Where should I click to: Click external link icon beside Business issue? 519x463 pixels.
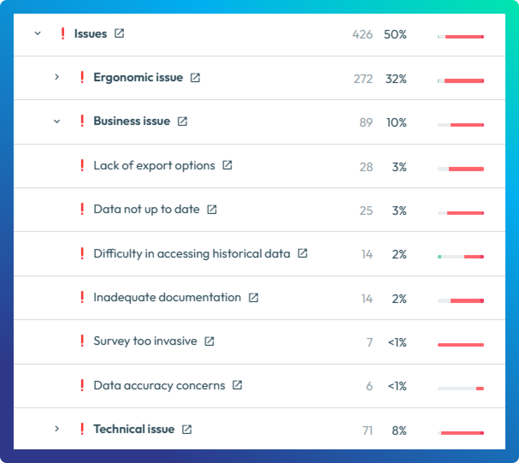tap(182, 121)
